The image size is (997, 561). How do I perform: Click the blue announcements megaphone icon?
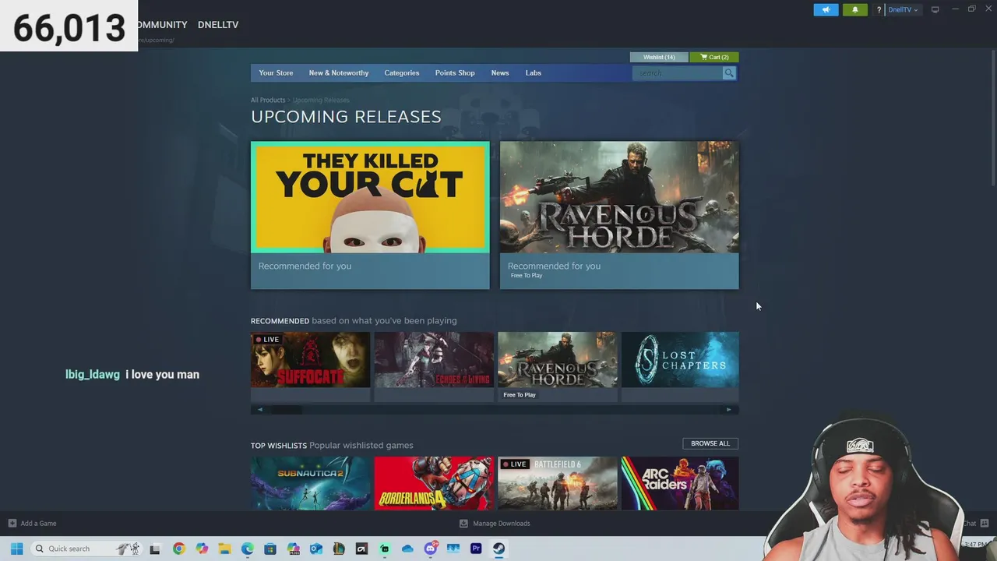click(826, 10)
